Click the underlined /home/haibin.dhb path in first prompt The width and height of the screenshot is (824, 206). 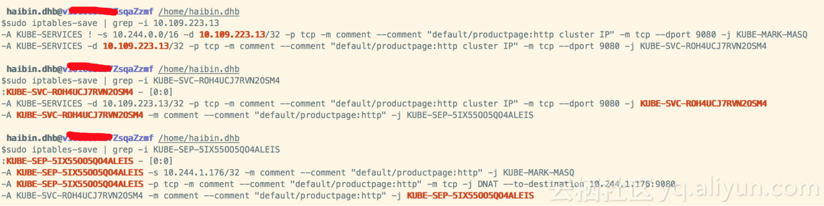point(199,12)
